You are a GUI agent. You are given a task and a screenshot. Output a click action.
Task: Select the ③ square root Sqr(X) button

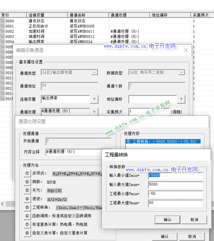[27, 190]
